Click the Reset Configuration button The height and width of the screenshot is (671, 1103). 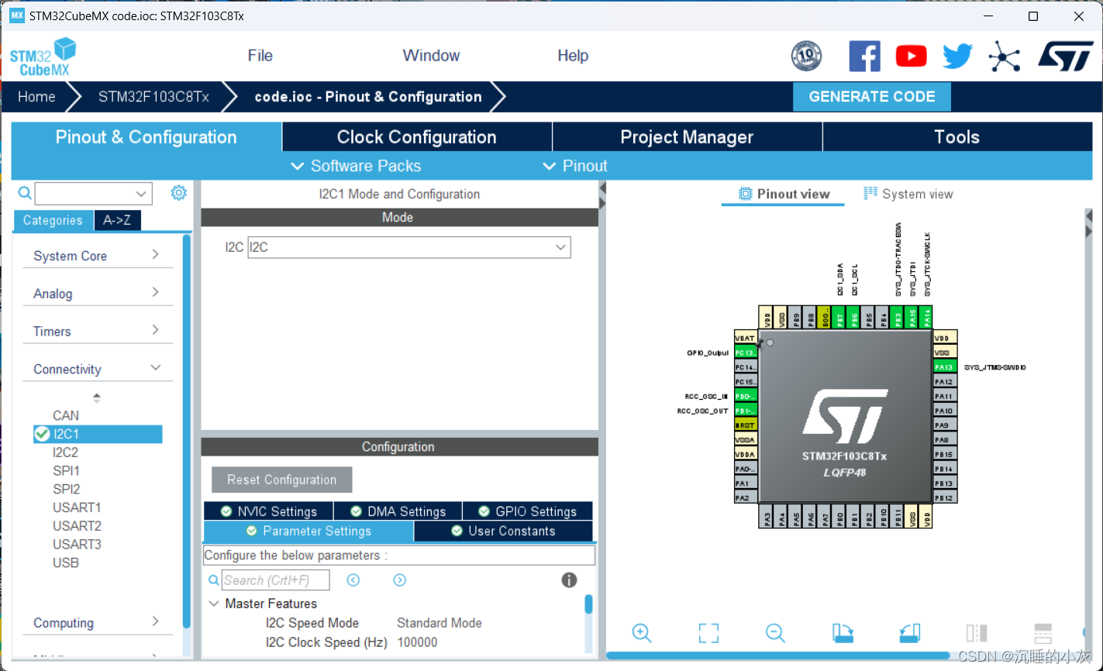(281, 479)
